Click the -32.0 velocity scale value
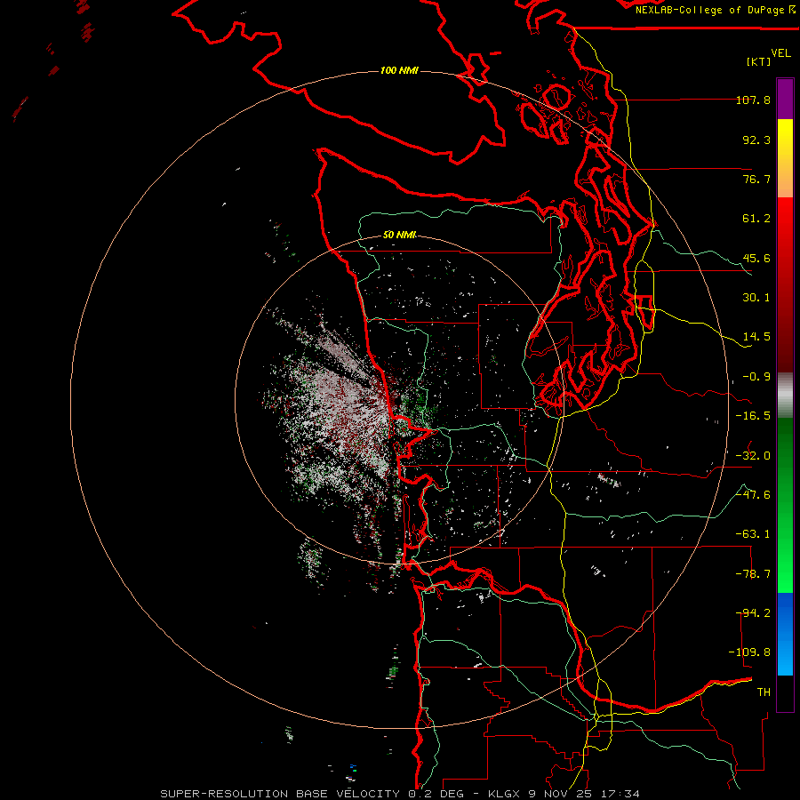 (753, 456)
